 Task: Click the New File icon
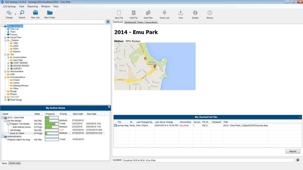(x=119, y=13)
